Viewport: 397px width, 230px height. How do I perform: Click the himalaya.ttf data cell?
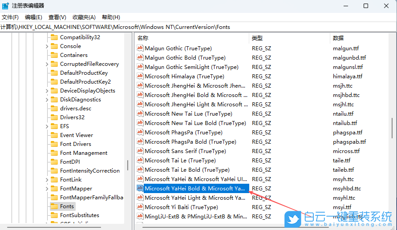[348, 77]
